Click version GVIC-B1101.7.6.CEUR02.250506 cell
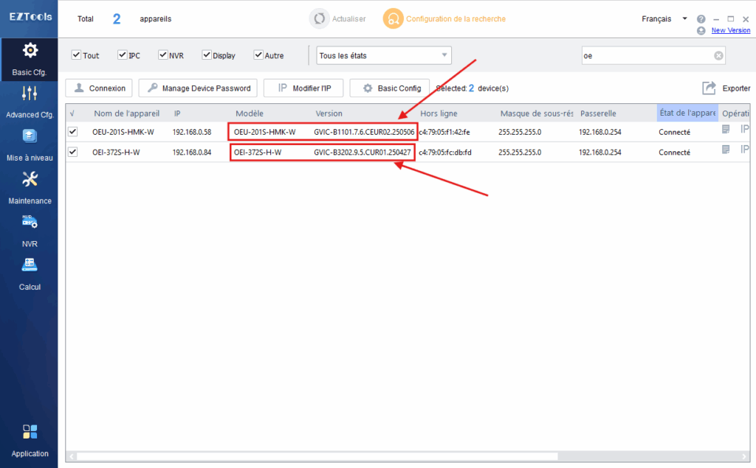Screen dimensions: 756x468 pyautogui.click(x=364, y=132)
